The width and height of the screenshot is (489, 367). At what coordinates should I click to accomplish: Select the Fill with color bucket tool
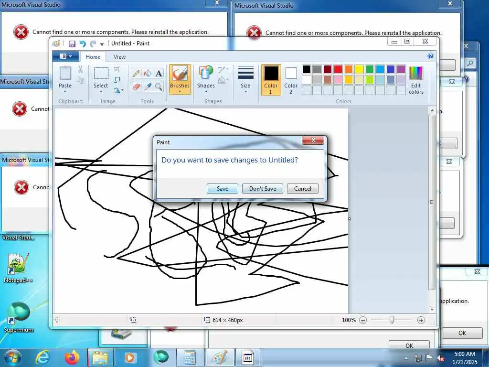147,73
